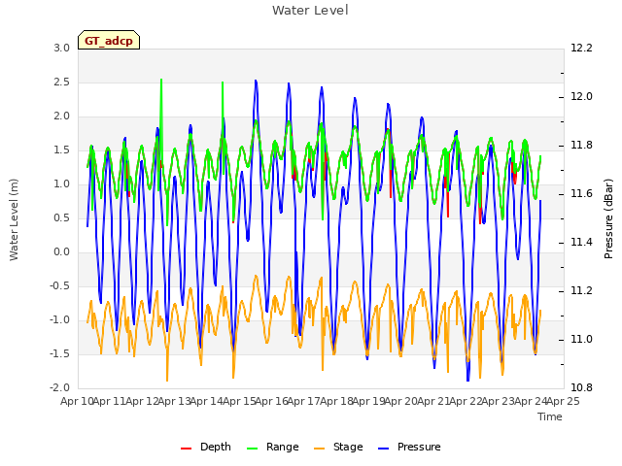Click the 2.5 left axis tick label

62,82
